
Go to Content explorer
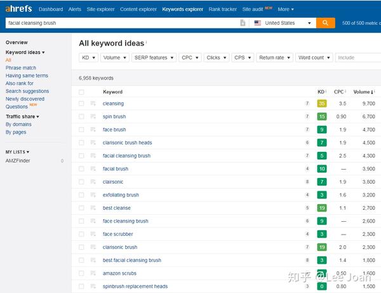138,10
